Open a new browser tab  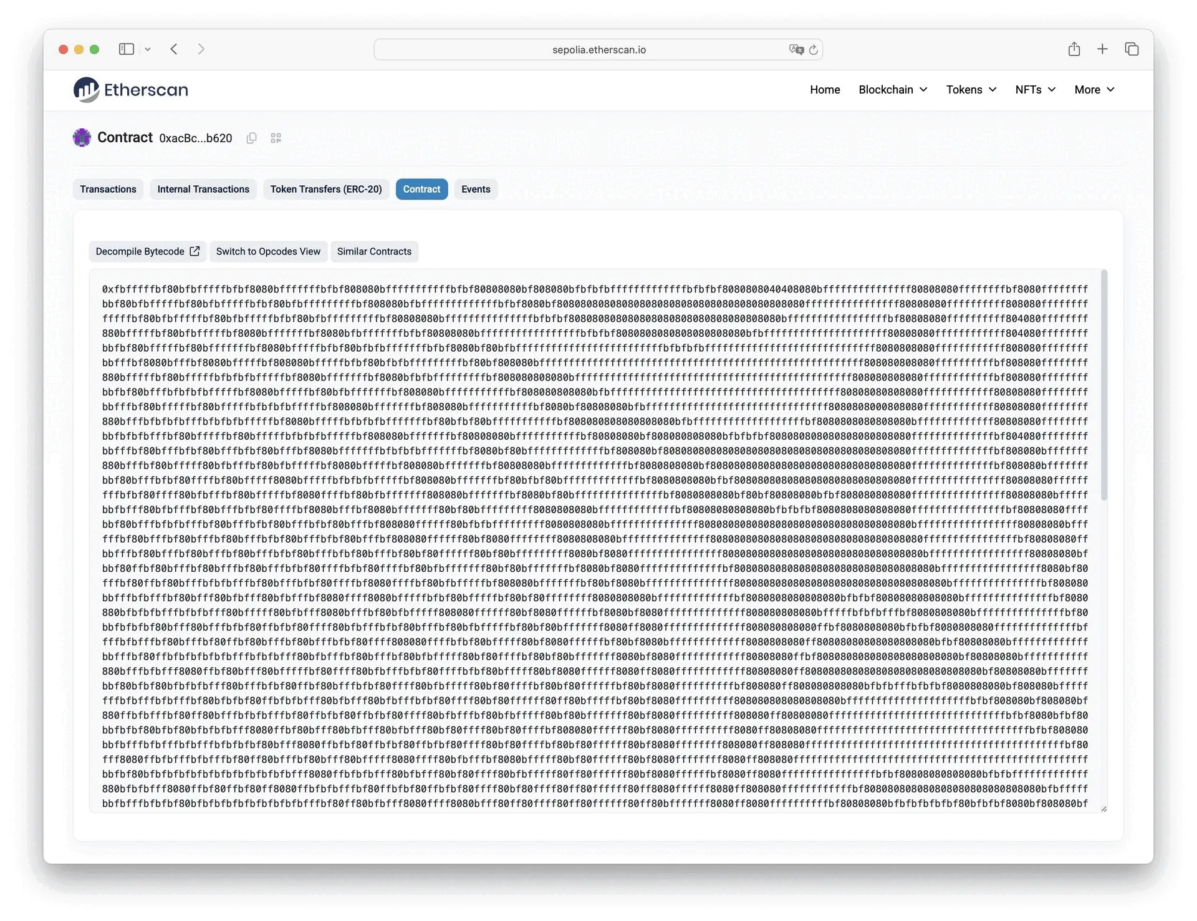click(x=1102, y=49)
